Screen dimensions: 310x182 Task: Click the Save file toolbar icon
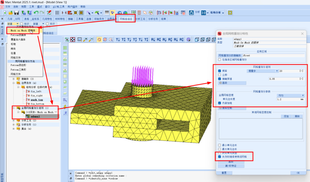click(x=16, y=13)
